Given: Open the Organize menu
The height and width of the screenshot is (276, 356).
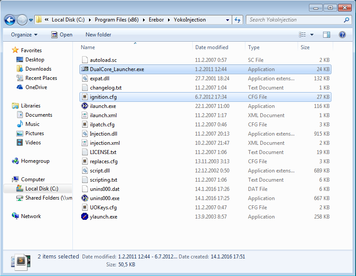Looking at the screenshot, I should (x=24, y=35).
